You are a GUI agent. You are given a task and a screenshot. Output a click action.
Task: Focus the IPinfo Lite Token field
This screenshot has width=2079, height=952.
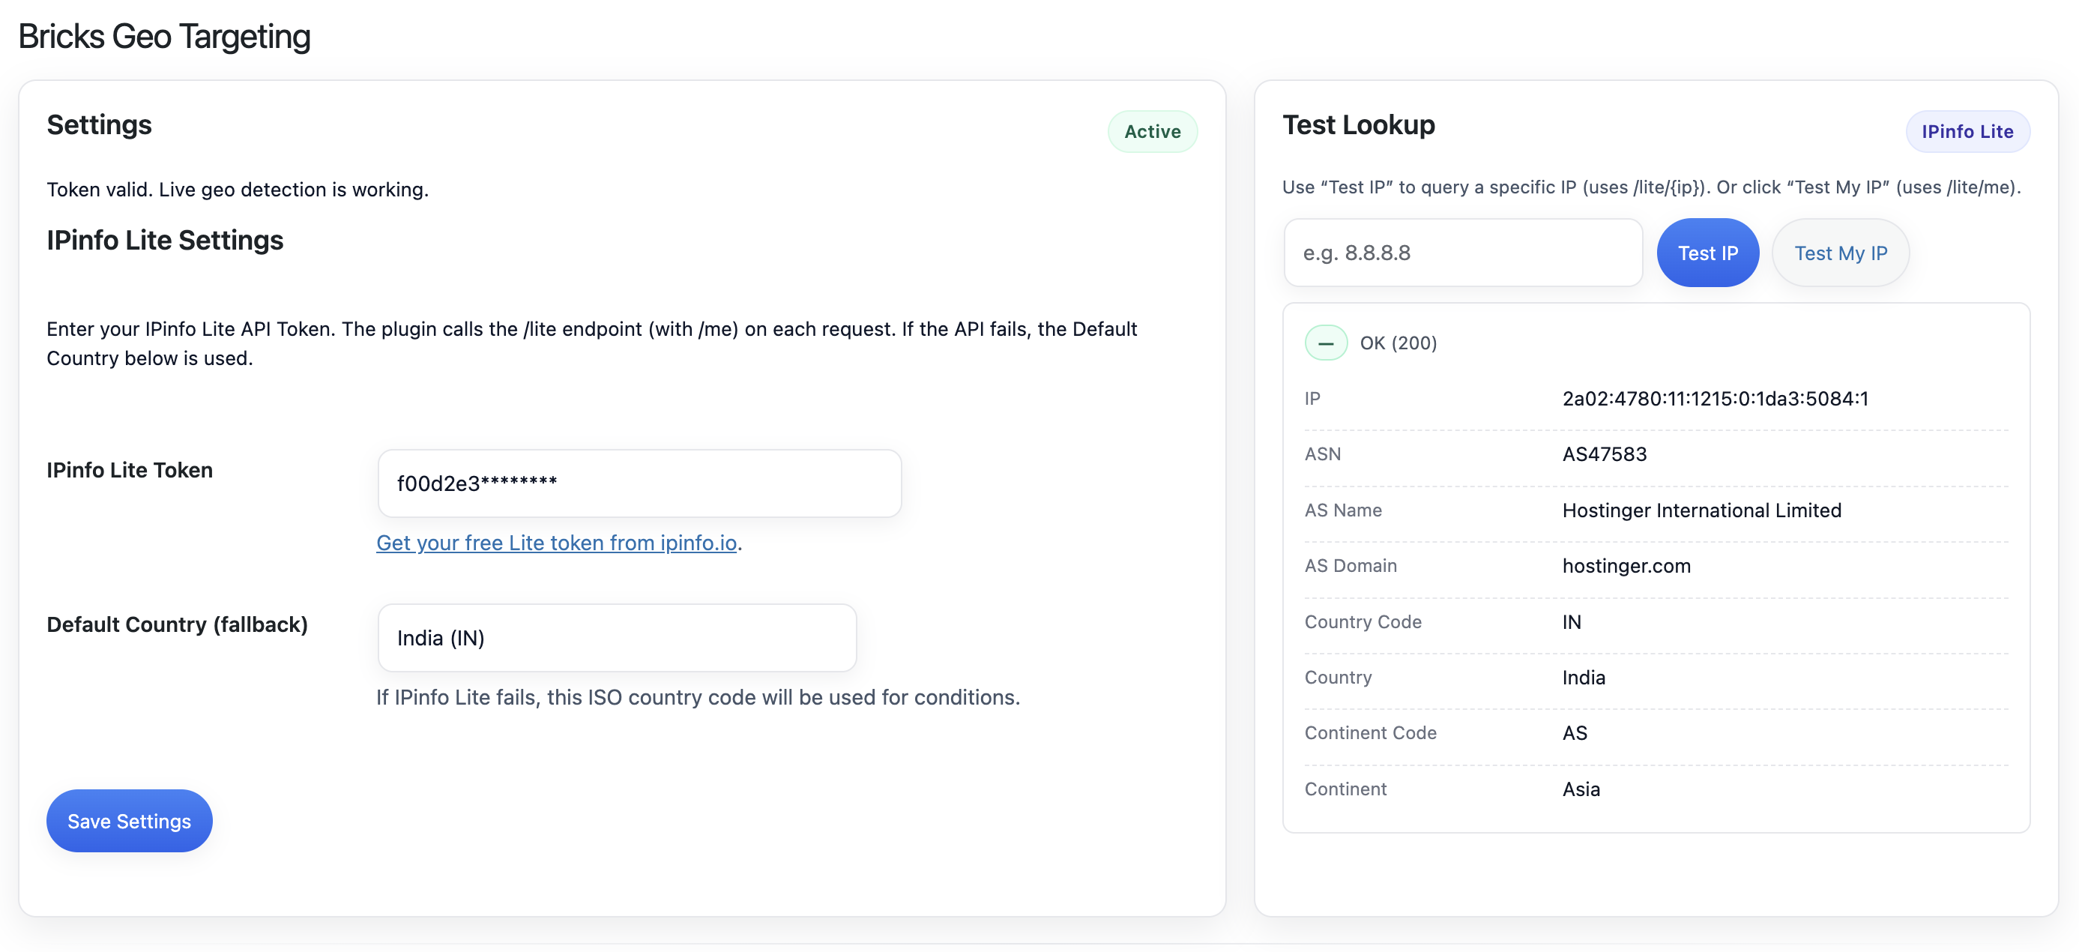[639, 483]
